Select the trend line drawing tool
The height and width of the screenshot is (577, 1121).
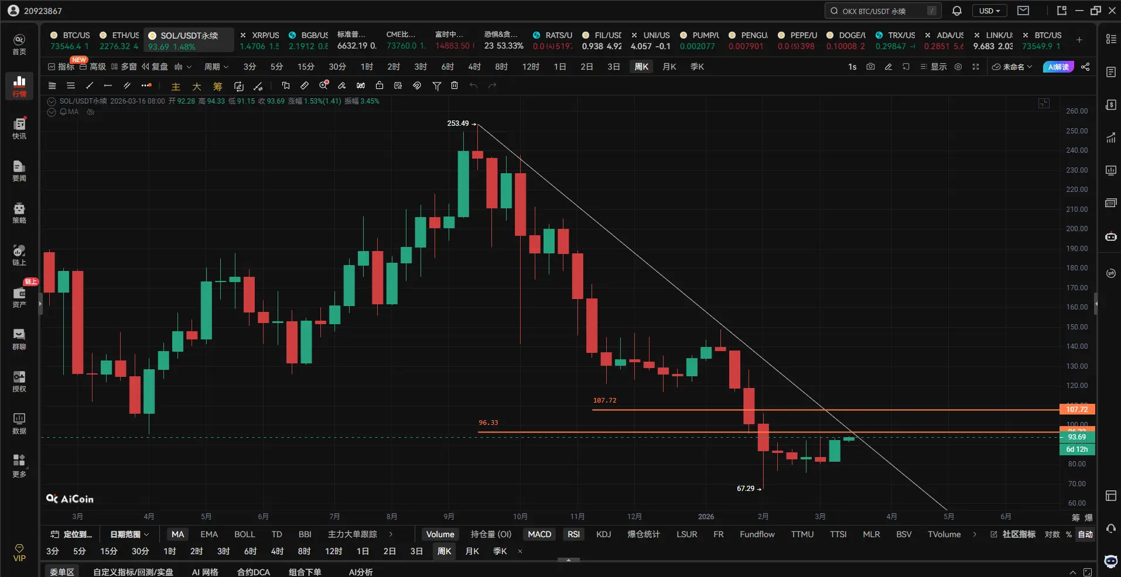(90, 85)
